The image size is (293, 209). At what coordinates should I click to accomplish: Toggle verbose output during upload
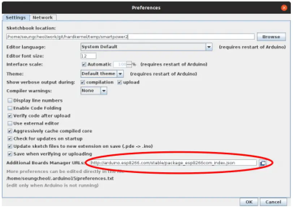tap(120, 82)
